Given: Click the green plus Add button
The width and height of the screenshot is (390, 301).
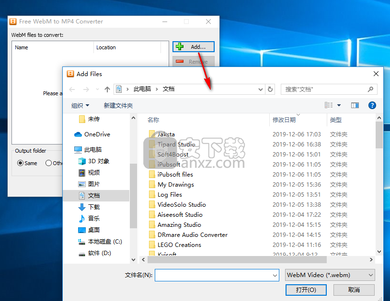Looking at the screenshot, I should 193,47.
